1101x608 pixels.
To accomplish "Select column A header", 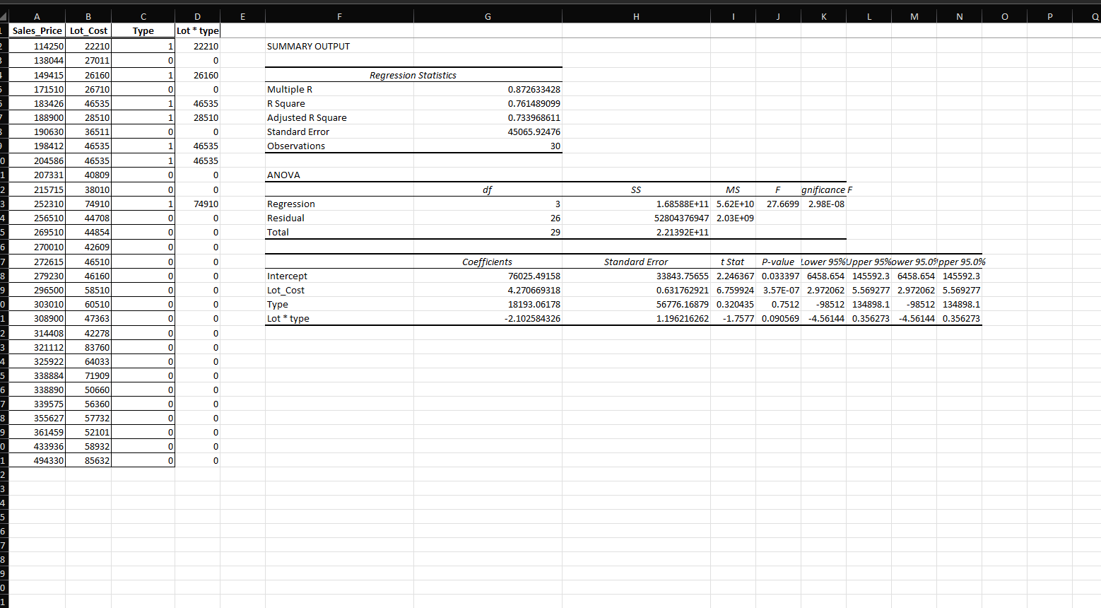I will (37, 16).
